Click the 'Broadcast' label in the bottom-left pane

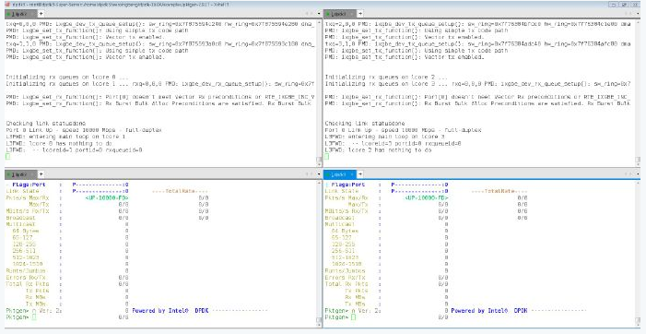point(21,218)
